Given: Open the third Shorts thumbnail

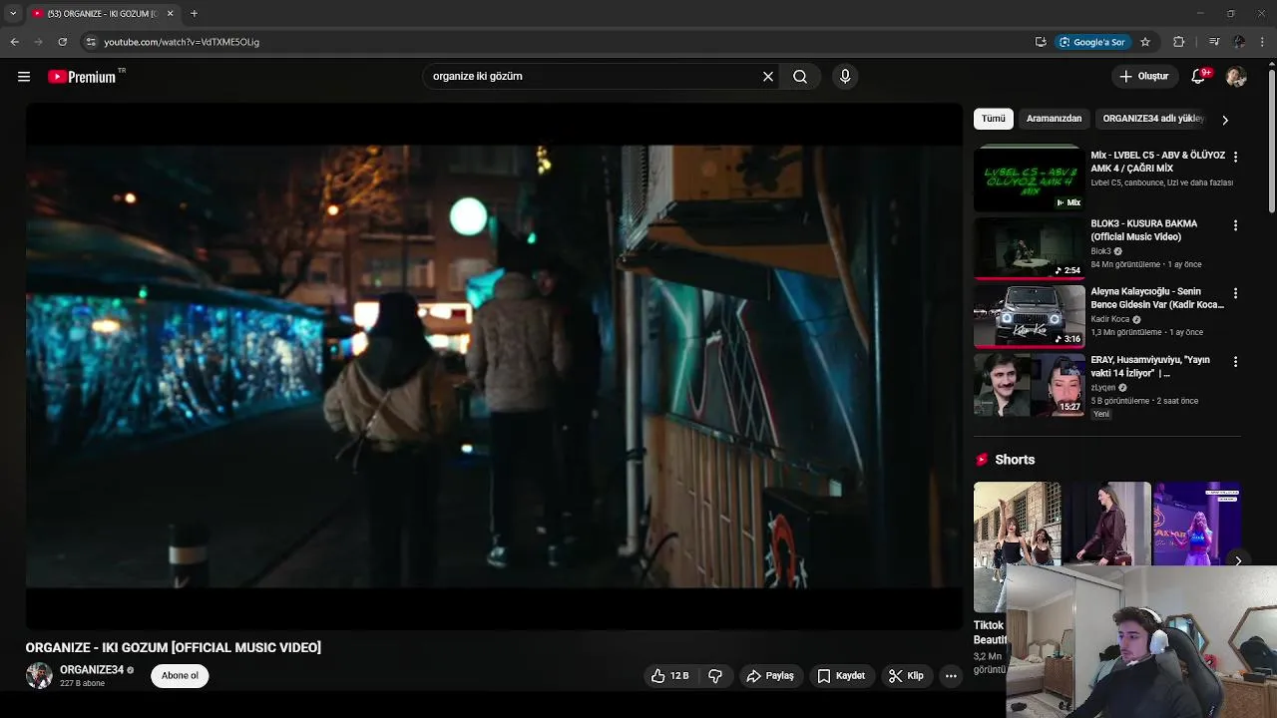Looking at the screenshot, I should [1196, 525].
